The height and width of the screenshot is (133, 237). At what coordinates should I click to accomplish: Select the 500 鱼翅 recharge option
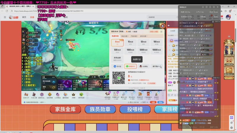tap(117, 51)
